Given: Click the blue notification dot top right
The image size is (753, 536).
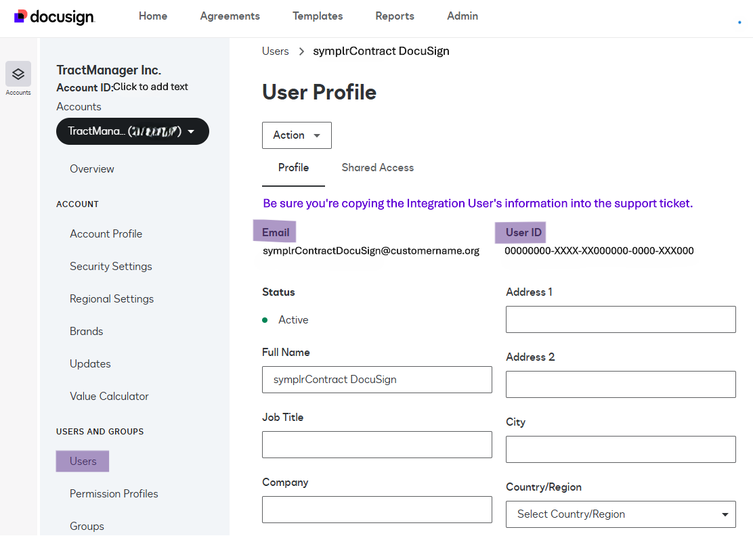Looking at the screenshot, I should tap(738, 22).
